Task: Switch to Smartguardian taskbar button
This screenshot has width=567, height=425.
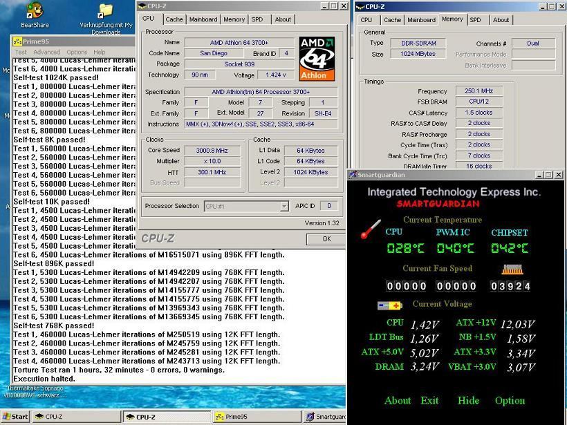Action: point(324,417)
